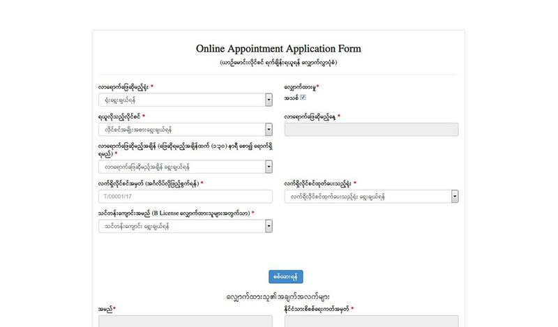558x327 pixels.
Task: Open the appointment time selection combo box
Action: coord(181,167)
